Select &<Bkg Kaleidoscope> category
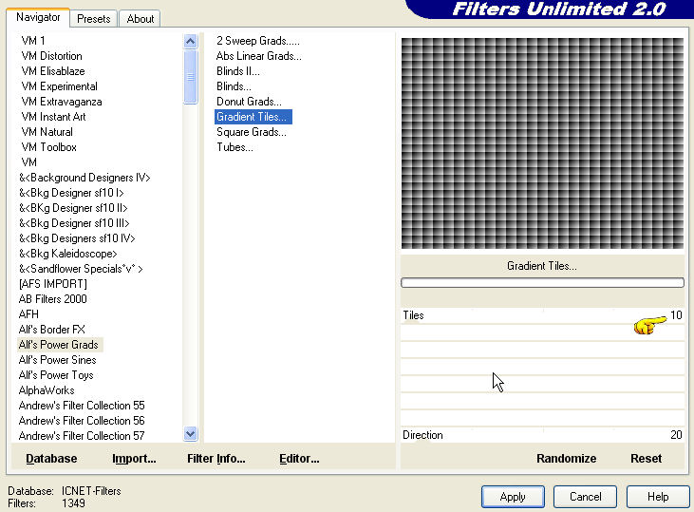The image size is (694, 512). pyautogui.click(x=67, y=254)
